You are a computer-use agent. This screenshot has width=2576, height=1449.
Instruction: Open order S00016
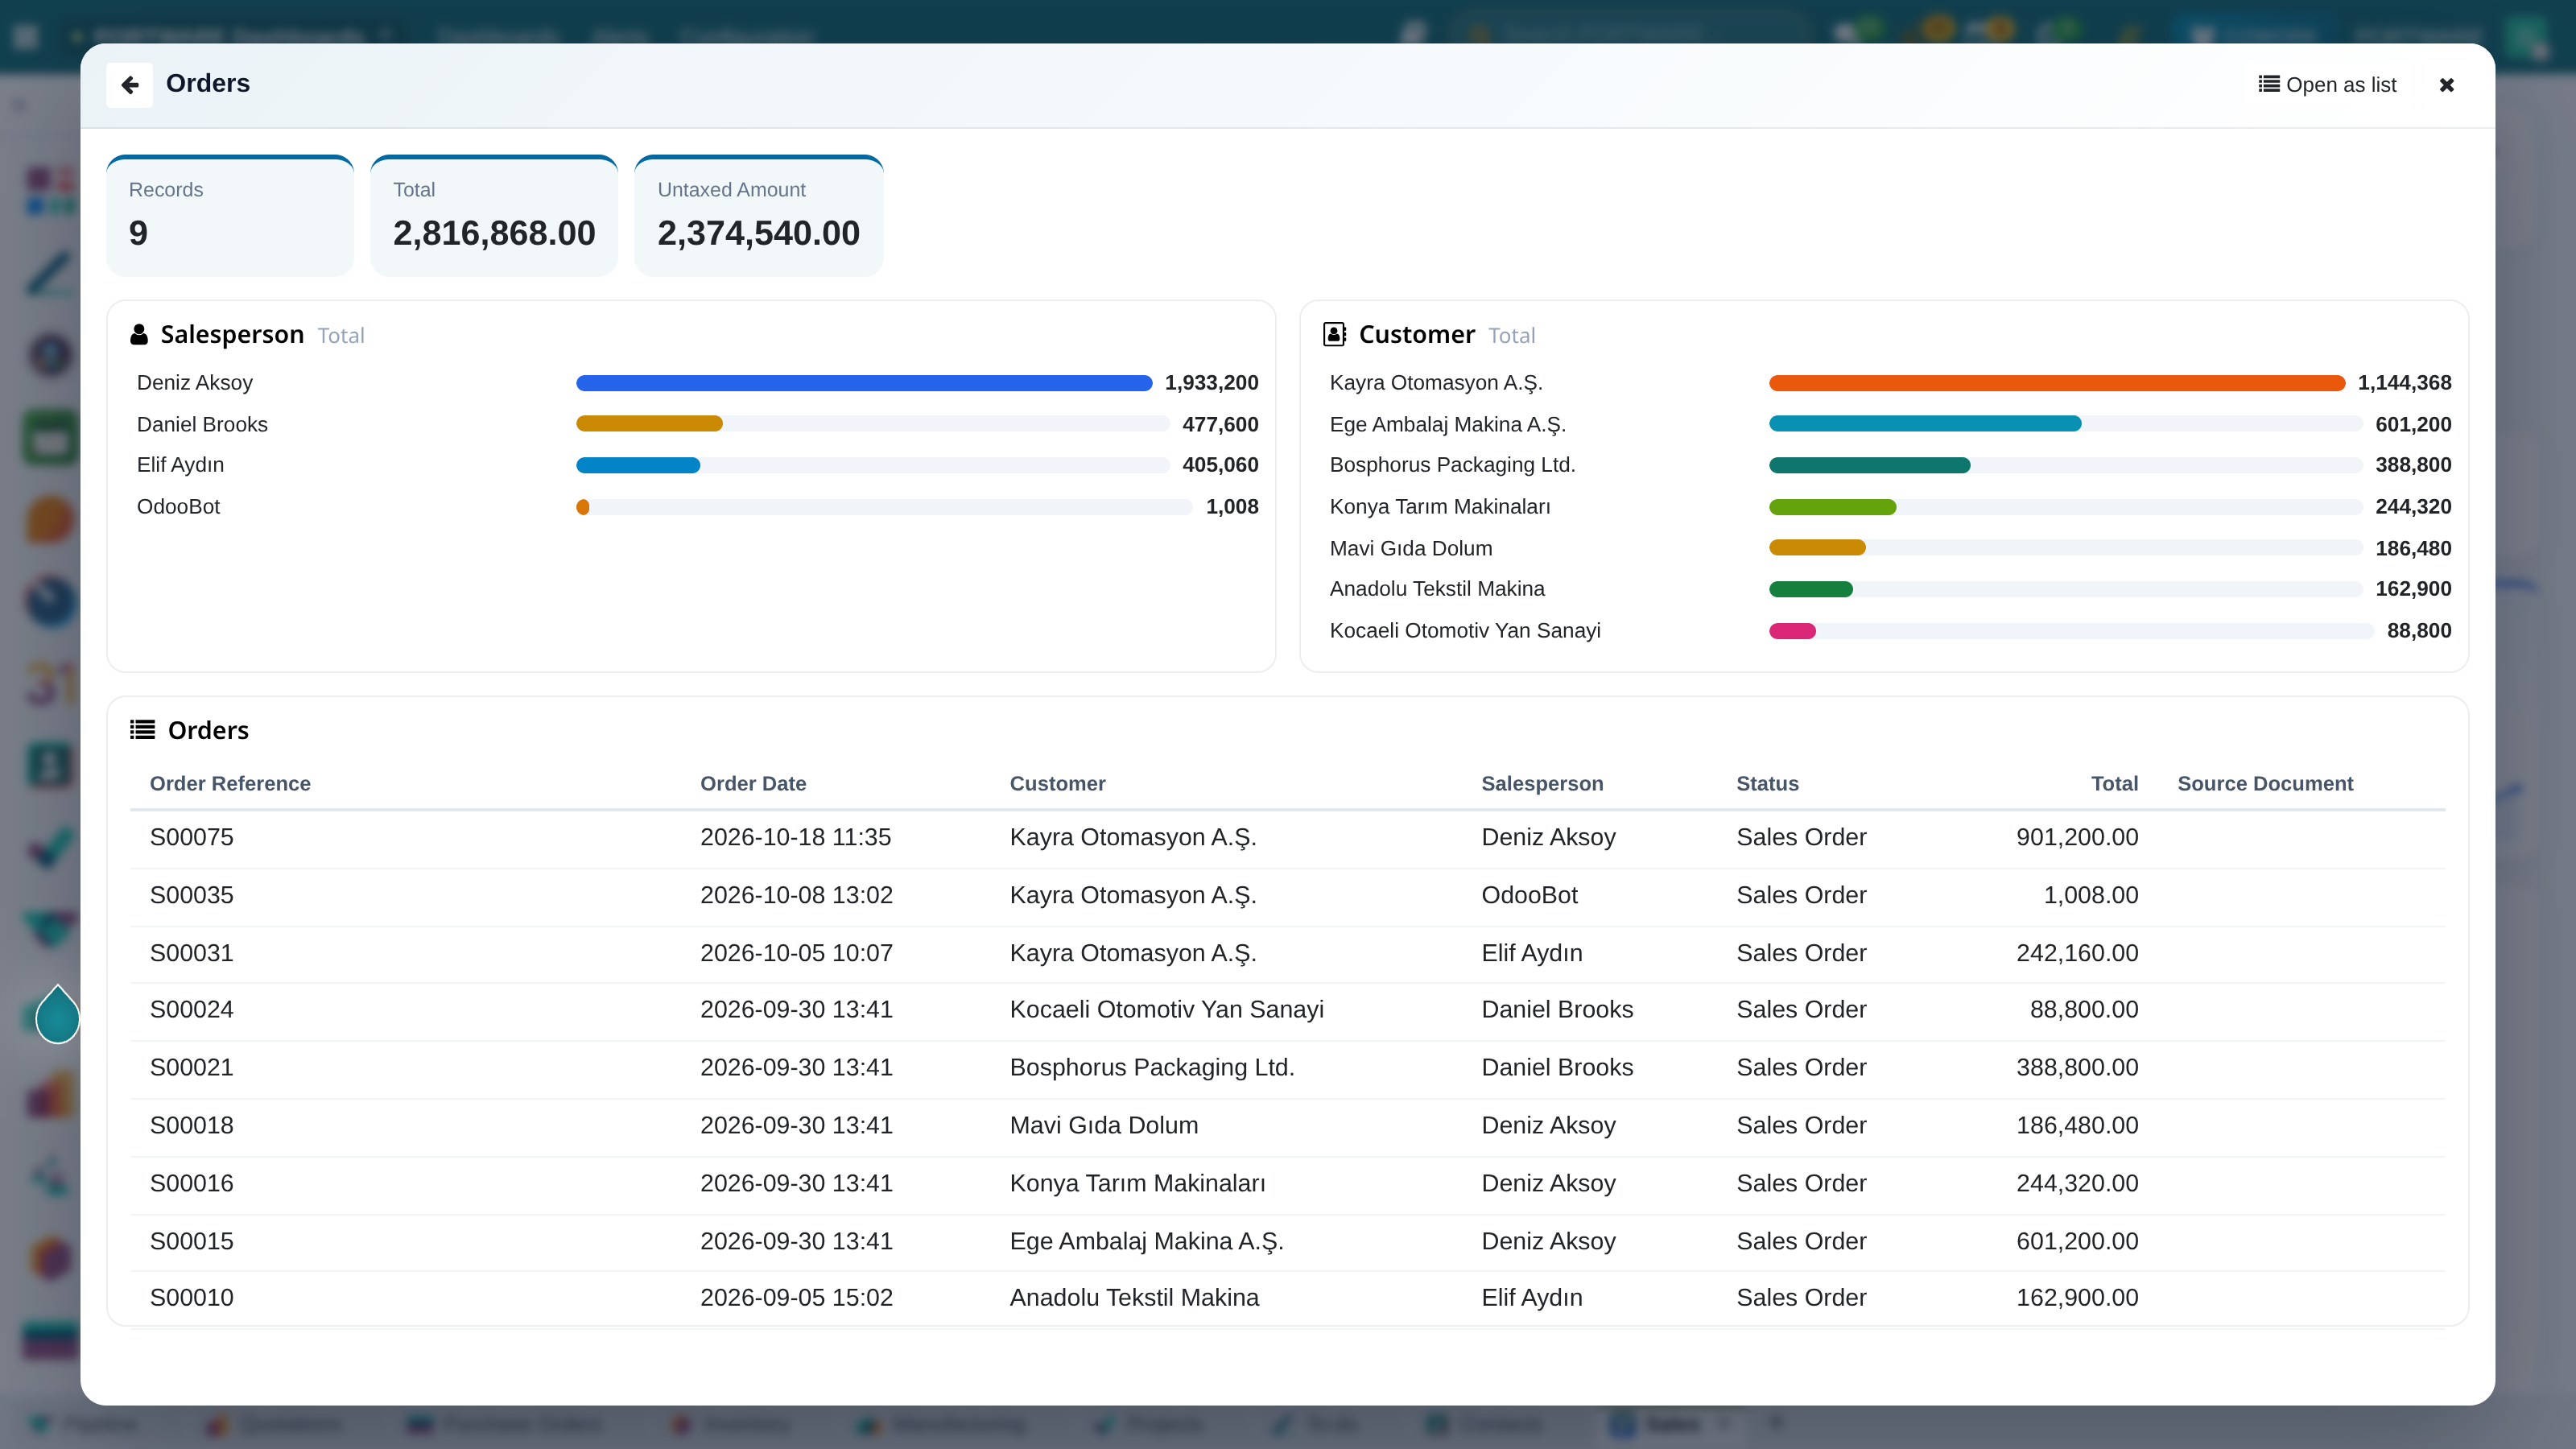point(1287,1184)
